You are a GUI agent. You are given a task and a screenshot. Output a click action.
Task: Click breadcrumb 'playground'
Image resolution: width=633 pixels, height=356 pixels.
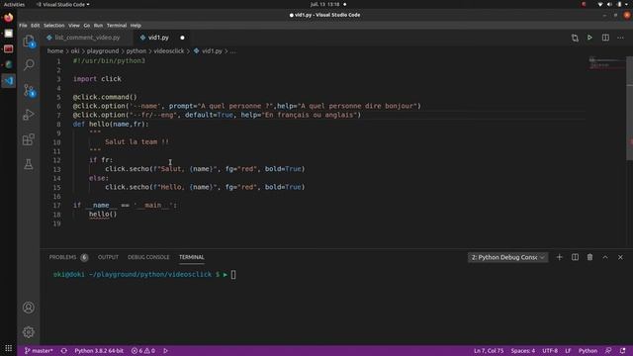pos(103,51)
